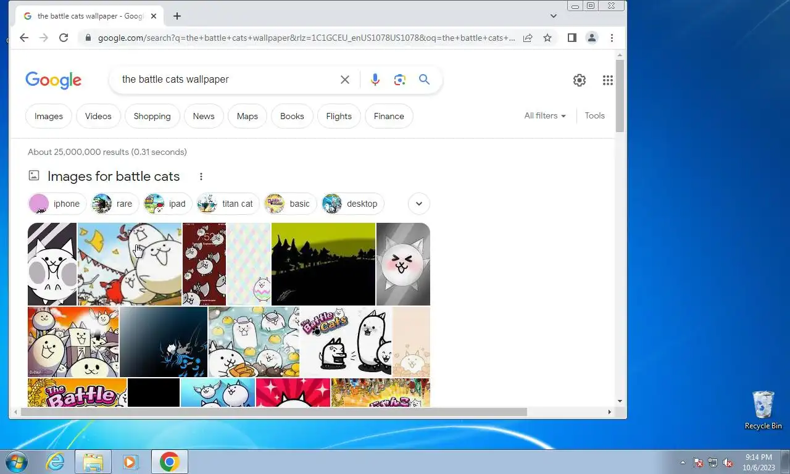Show hidden tray icons arrow
Screen dimensions: 790x474
683,462
